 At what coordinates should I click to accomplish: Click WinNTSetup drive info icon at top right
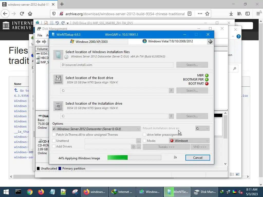[x=210, y=42]
